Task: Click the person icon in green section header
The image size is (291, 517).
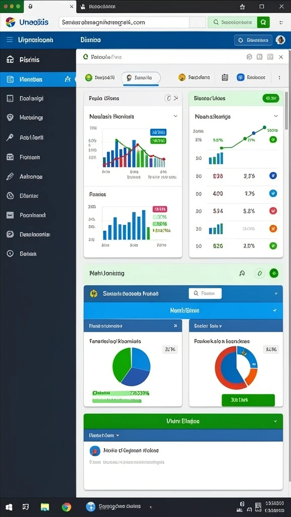Action: [242, 273]
